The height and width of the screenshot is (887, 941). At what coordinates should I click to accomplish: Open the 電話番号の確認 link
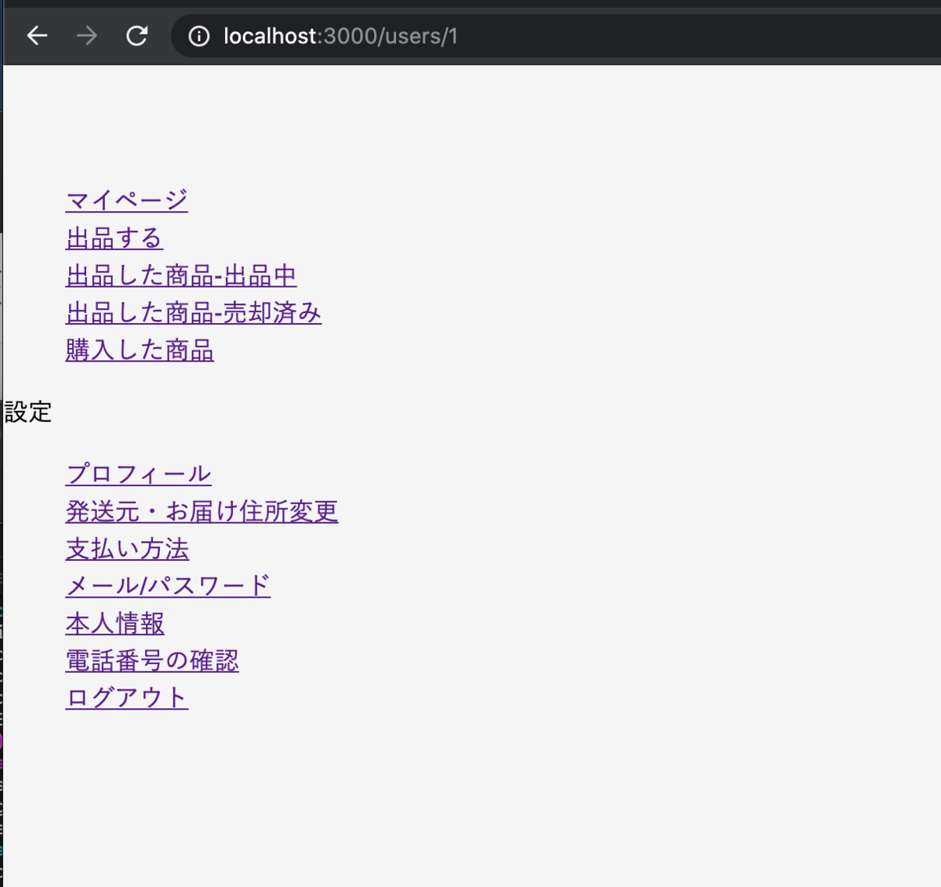(x=152, y=660)
